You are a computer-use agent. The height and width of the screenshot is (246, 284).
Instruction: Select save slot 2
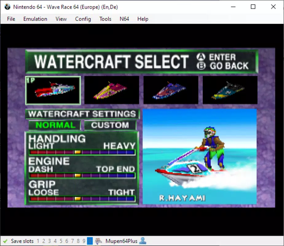(44, 241)
